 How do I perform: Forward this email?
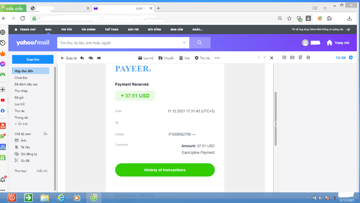(x=99, y=58)
